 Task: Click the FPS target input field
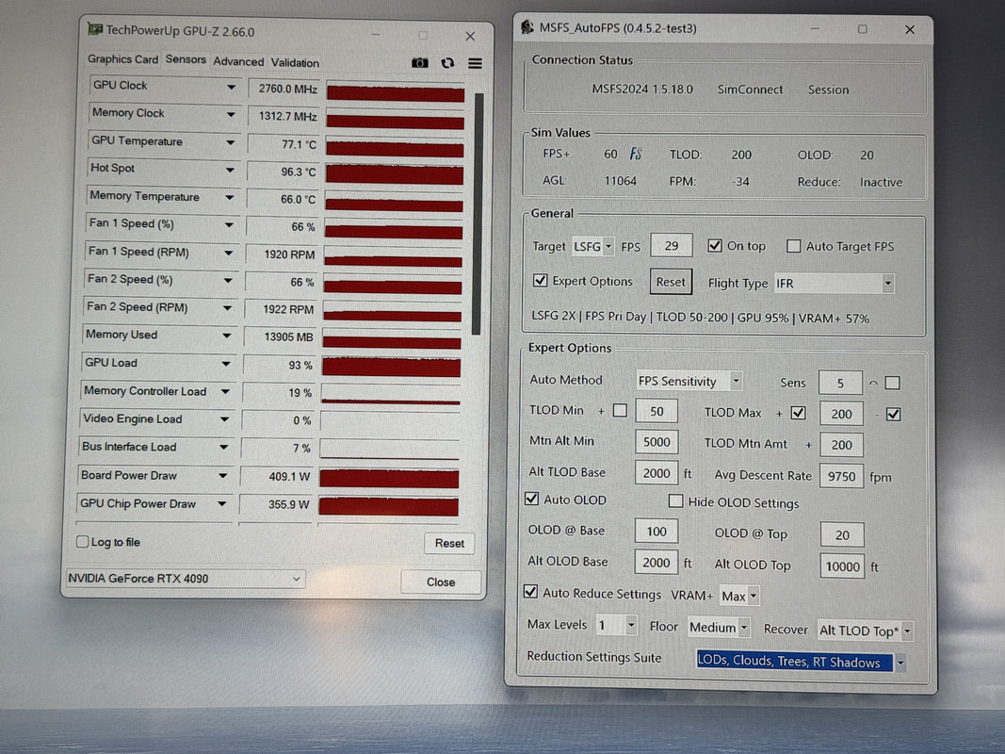(671, 246)
